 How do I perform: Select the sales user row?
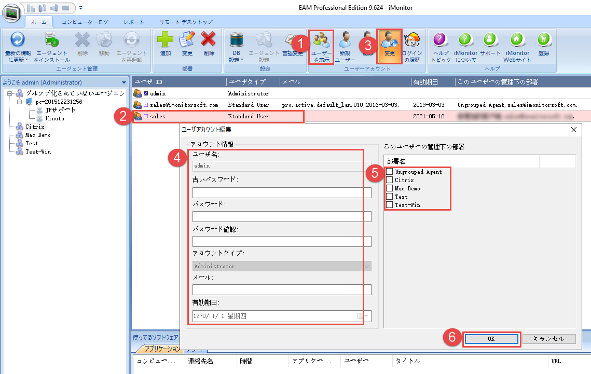click(x=361, y=116)
